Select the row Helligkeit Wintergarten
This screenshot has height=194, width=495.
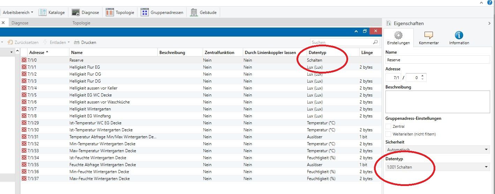[x=201, y=109]
